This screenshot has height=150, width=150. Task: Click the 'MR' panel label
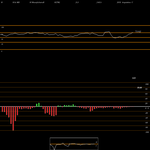(x=134, y=78)
